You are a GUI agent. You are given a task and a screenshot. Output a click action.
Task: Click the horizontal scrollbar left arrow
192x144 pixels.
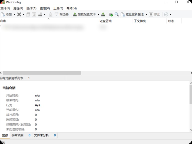[1, 73]
